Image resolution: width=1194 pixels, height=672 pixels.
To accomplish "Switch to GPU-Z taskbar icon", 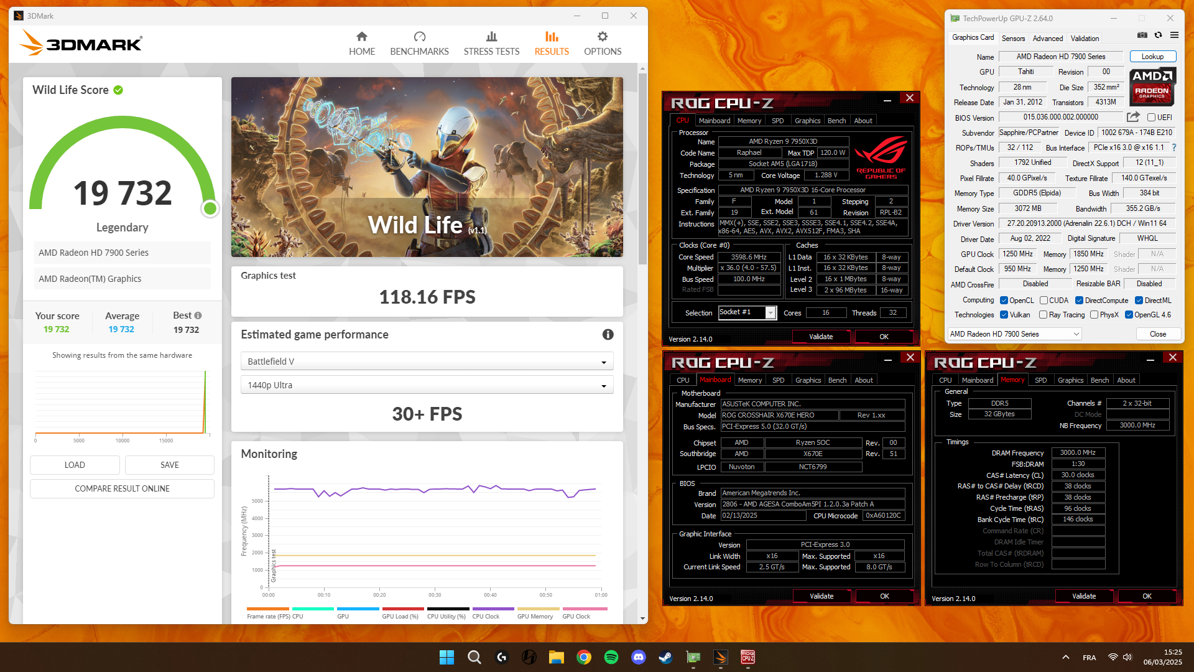I will point(693,657).
